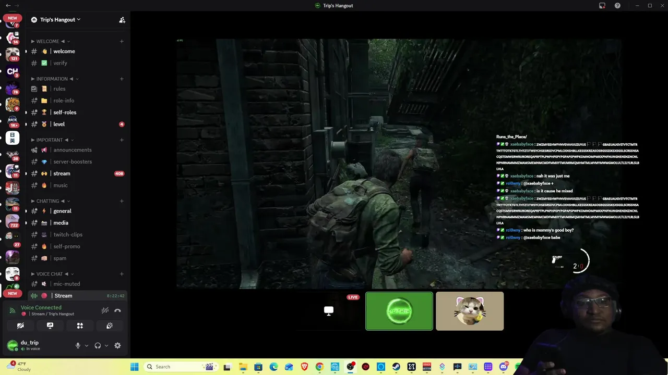Open the Help icon
This screenshot has width=668, height=375.
618,6
